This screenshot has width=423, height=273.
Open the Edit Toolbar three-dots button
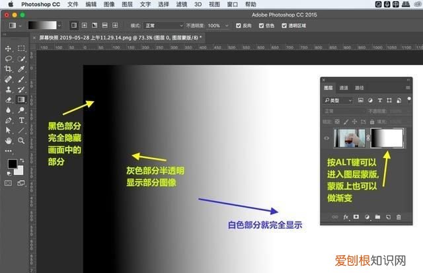(x=9, y=151)
